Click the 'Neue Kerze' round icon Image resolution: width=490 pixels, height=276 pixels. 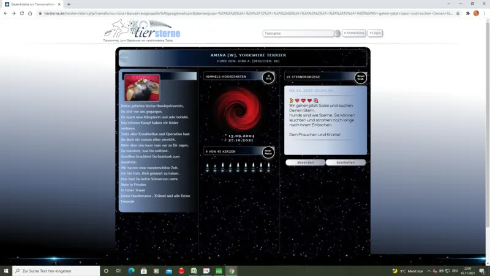[268, 151]
